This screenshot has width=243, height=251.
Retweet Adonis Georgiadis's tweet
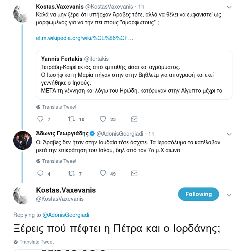(72, 173)
